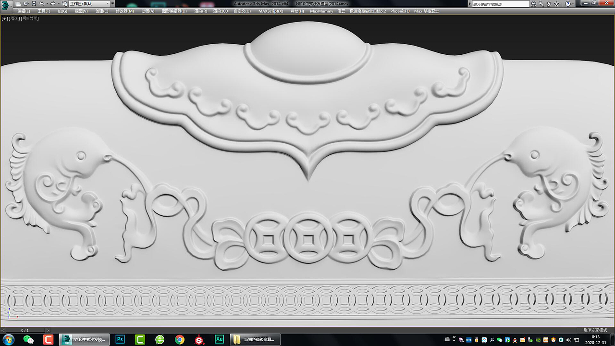
Task: Click the 取消专家模式 button
Action: pos(595,330)
